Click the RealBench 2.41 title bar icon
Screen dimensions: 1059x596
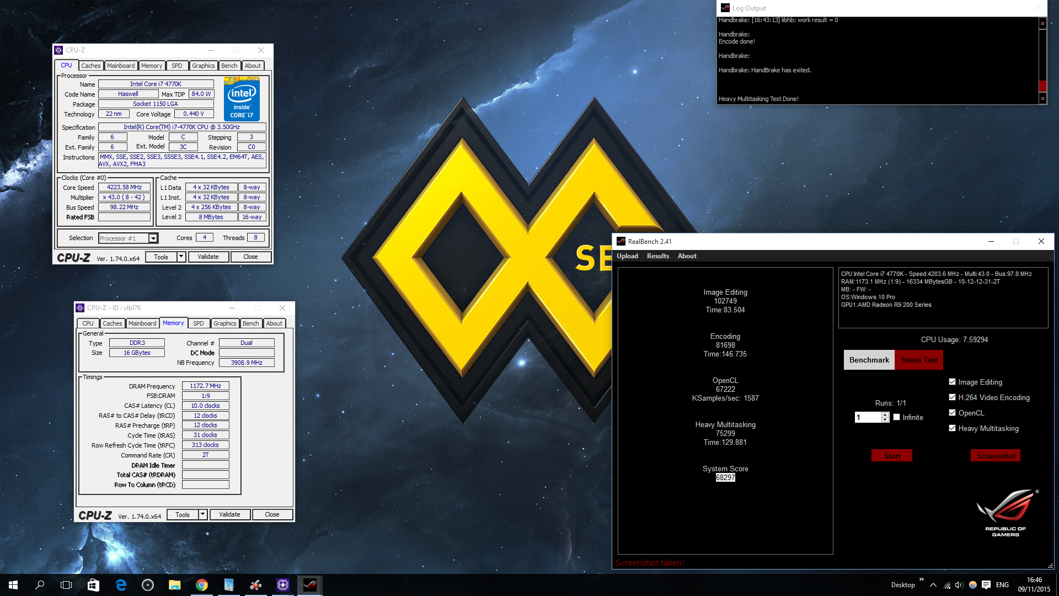click(621, 242)
